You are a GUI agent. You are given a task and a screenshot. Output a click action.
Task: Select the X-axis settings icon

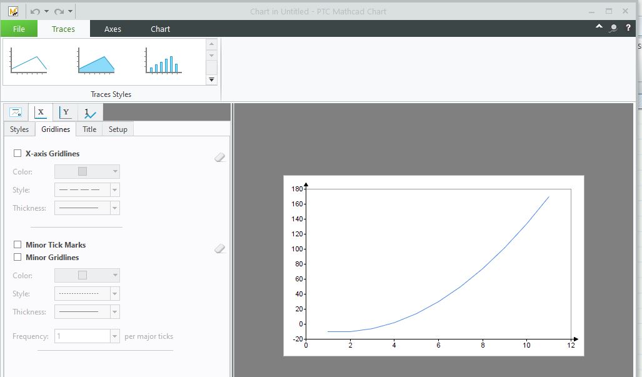click(x=40, y=112)
